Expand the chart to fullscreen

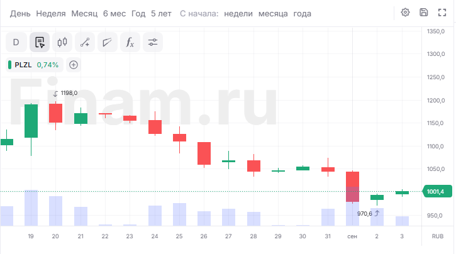[442, 12]
